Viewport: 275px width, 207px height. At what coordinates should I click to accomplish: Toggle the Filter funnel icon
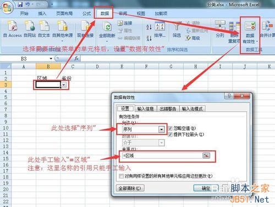pos(177,26)
